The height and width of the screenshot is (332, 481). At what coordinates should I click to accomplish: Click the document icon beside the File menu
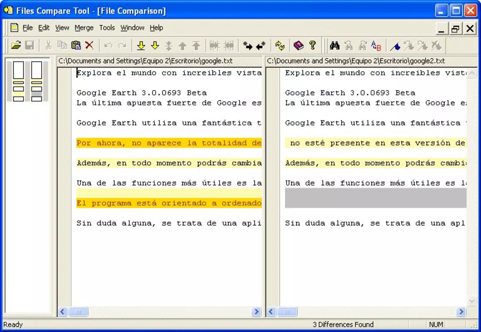point(14,28)
